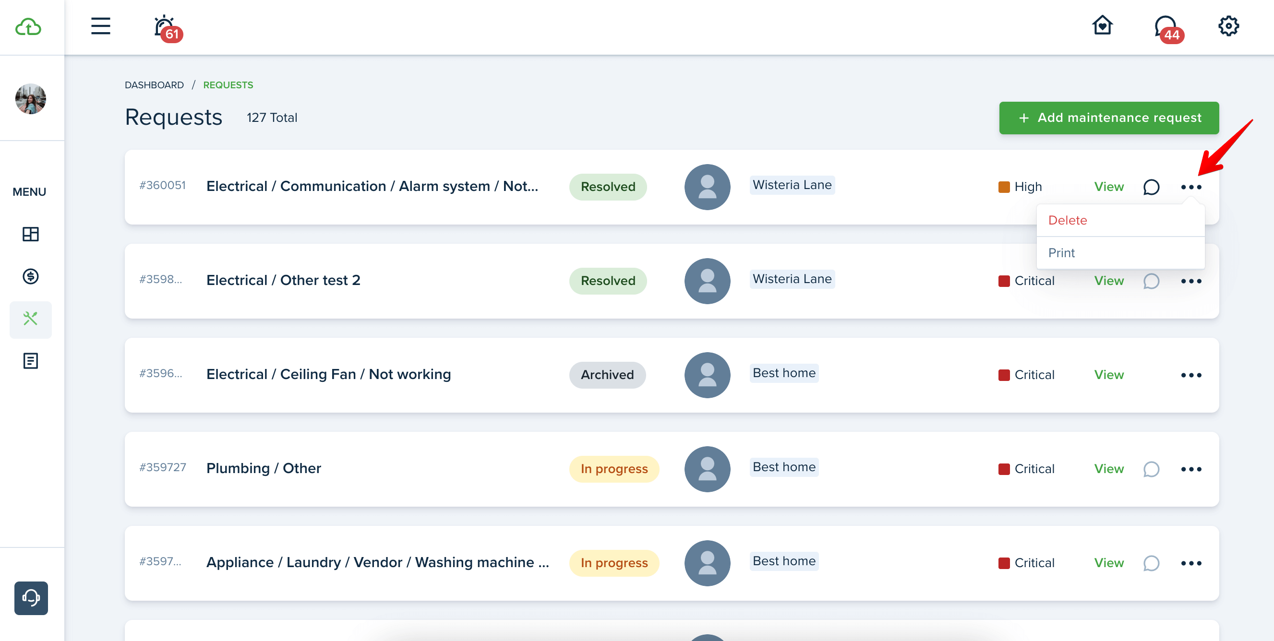Click Best home tag on Washing machine row
The height and width of the screenshot is (641, 1274).
[784, 560]
